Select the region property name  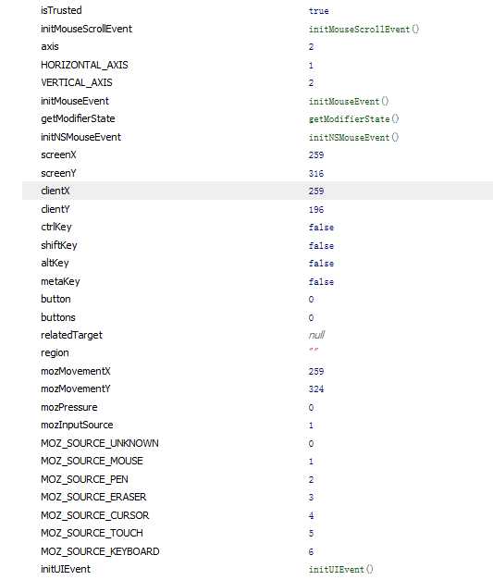click(x=55, y=352)
